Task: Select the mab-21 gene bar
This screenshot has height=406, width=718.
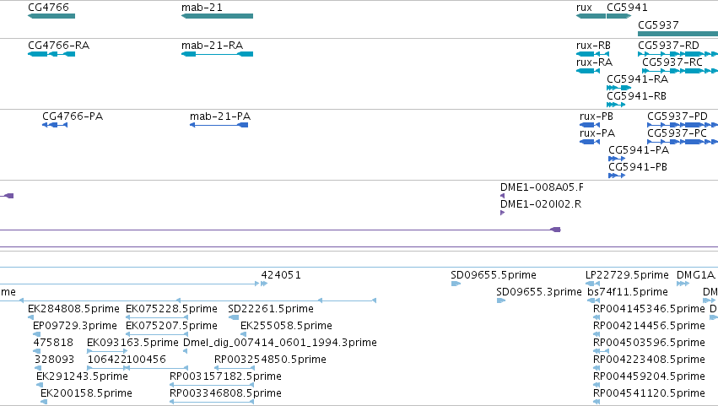Action: click(217, 16)
